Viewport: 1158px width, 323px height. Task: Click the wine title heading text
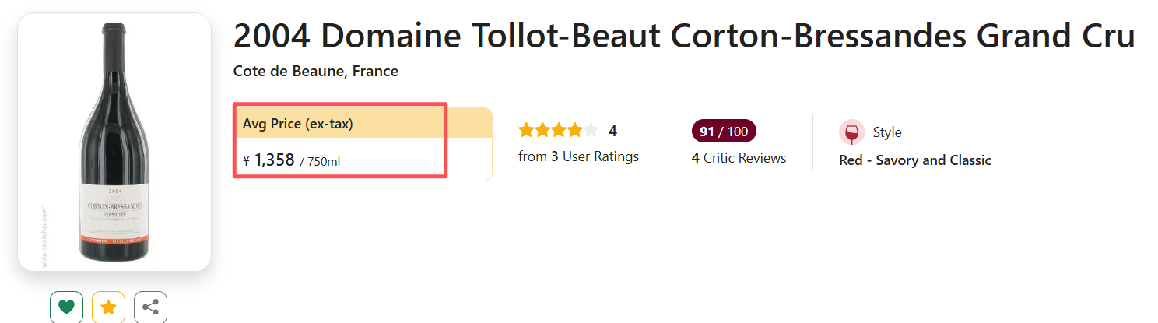tap(683, 37)
